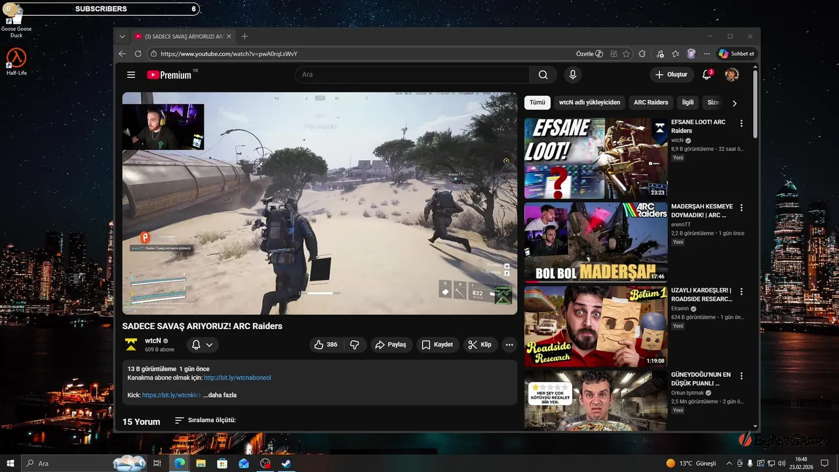The image size is (839, 472).
Task: Open YouTube account avatar menu
Action: coord(732,75)
